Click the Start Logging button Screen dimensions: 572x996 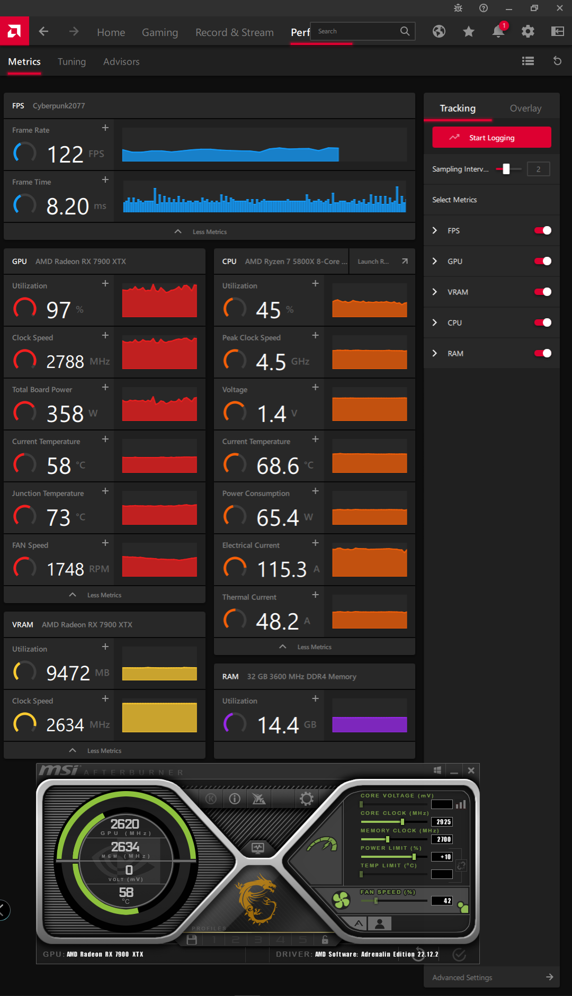[x=491, y=138]
